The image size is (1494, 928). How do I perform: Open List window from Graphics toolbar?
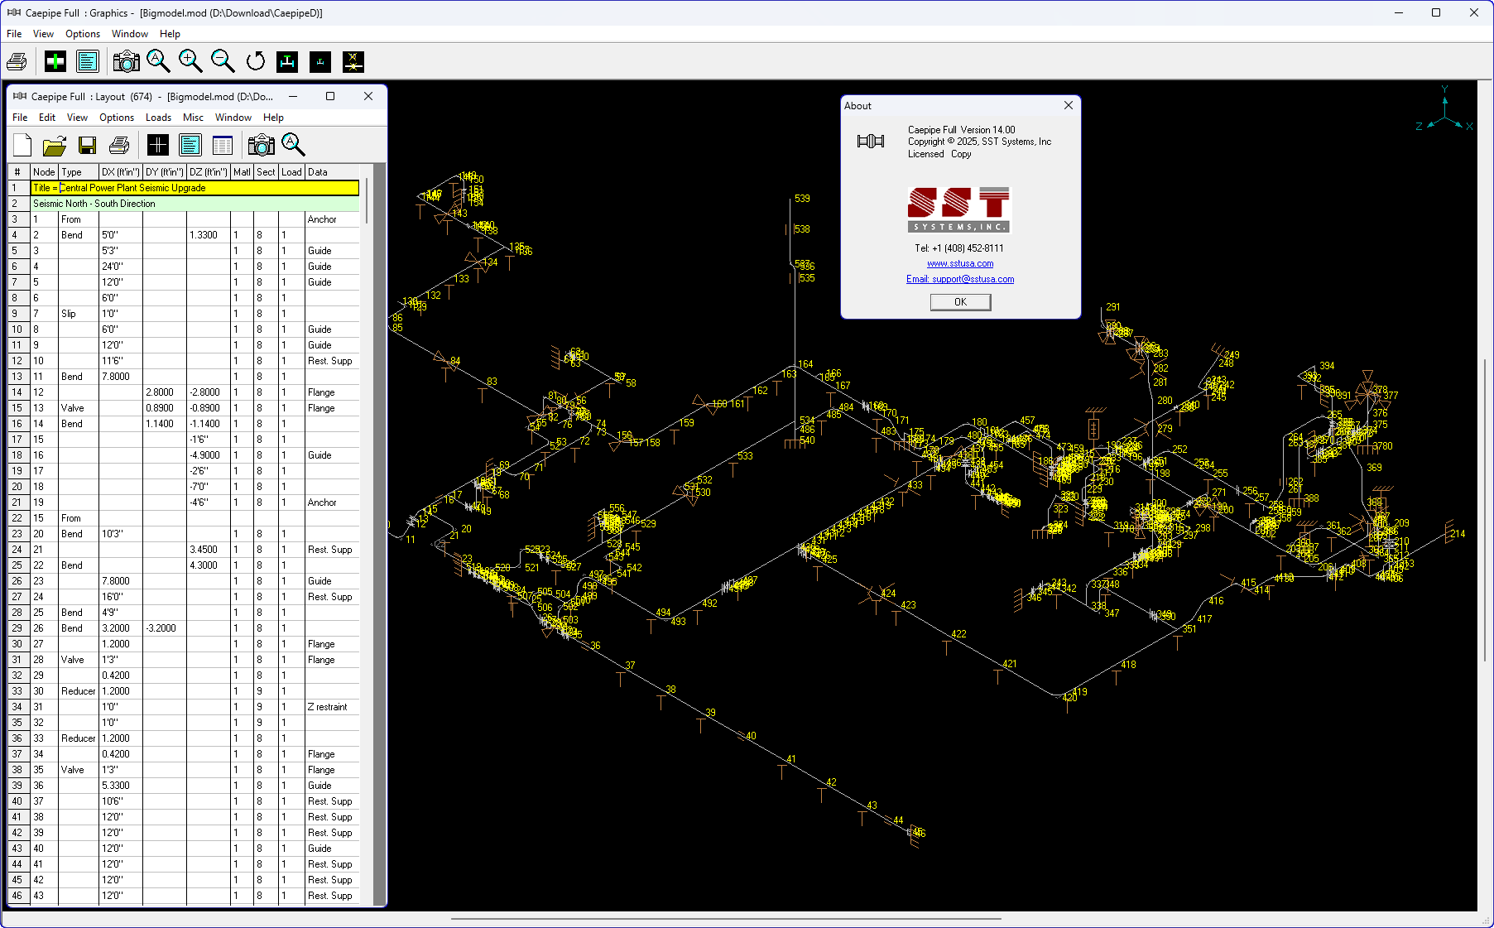click(x=87, y=62)
